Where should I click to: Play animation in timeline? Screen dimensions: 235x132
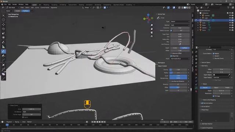pos(100,122)
